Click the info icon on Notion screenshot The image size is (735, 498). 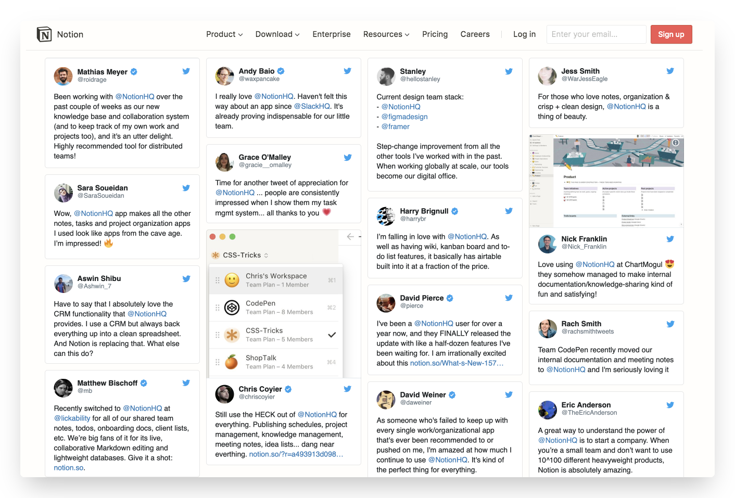[x=676, y=142]
